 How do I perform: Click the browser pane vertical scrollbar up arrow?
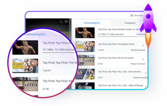(x=70, y=20)
